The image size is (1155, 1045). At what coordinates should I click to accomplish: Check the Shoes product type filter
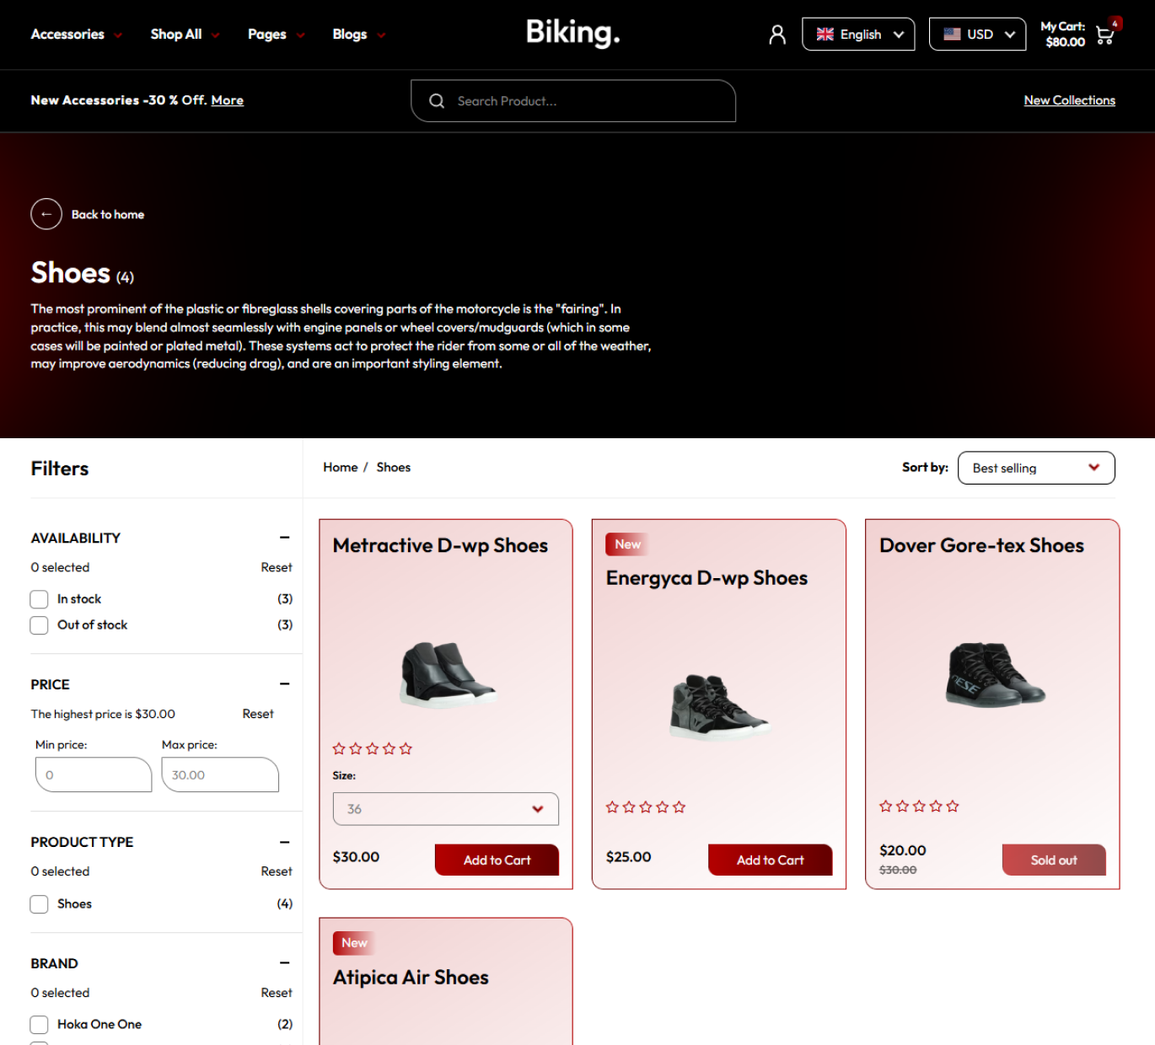tap(39, 904)
